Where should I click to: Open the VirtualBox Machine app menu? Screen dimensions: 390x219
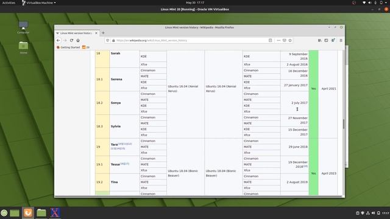pos(39,2)
